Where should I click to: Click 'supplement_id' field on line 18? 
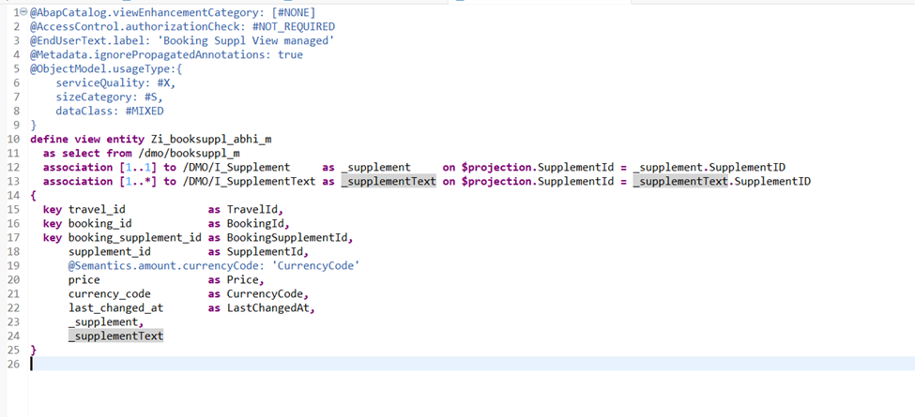109,251
